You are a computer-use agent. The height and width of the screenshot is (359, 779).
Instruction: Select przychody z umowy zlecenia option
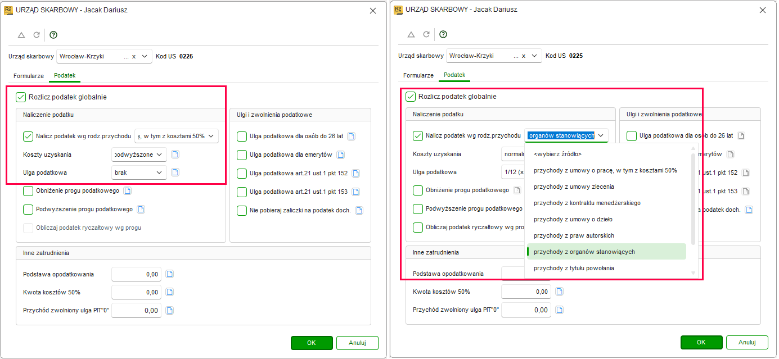[x=574, y=187]
